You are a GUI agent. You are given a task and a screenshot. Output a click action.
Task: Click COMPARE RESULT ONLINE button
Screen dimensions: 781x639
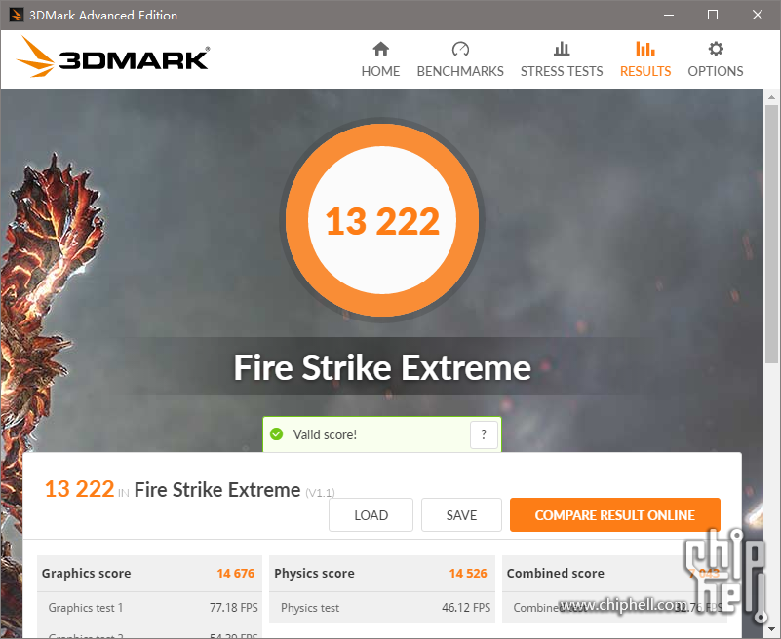click(614, 515)
